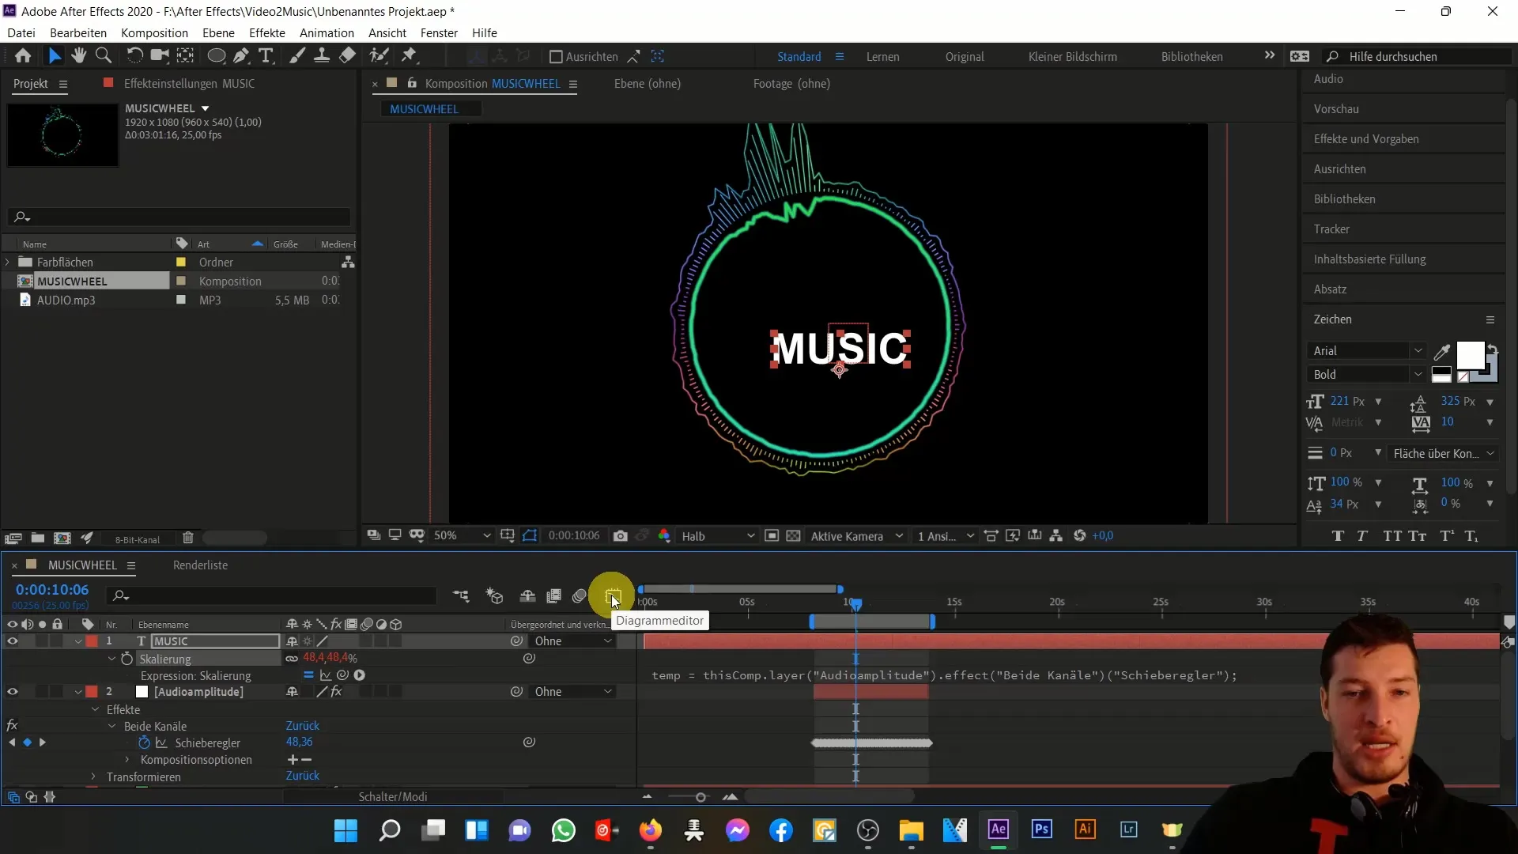Click the snapshot camera icon in viewer
The width and height of the screenshot is (1518, 854).
click(x=621, y=536)
